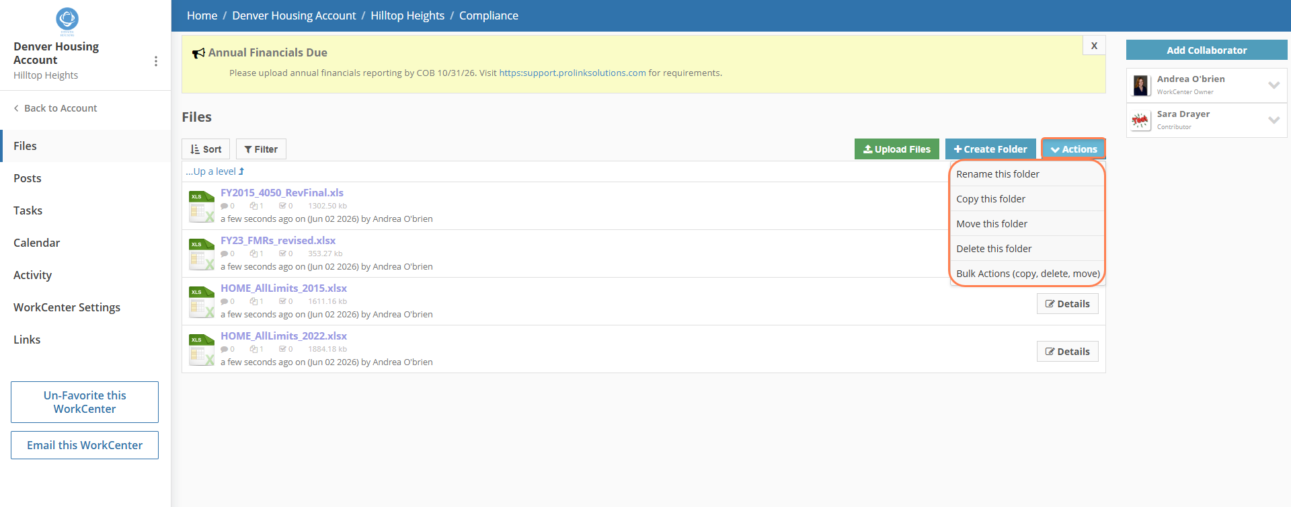Choose Bulk Actions (copy, delete, move)
This screenshot has height=507, width=1291.
click(1027, 274)
